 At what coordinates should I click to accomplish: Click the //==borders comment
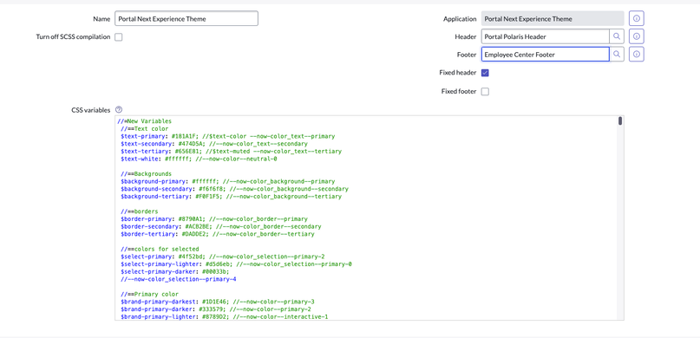[140, 211]
